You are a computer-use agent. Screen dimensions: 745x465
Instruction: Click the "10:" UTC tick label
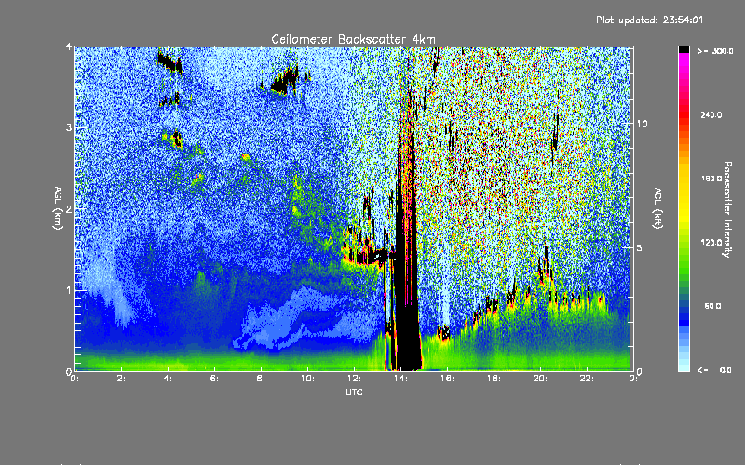pyautogui.click(x=308, y=379)
